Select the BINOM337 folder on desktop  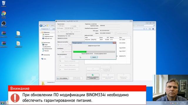[19, 44]
